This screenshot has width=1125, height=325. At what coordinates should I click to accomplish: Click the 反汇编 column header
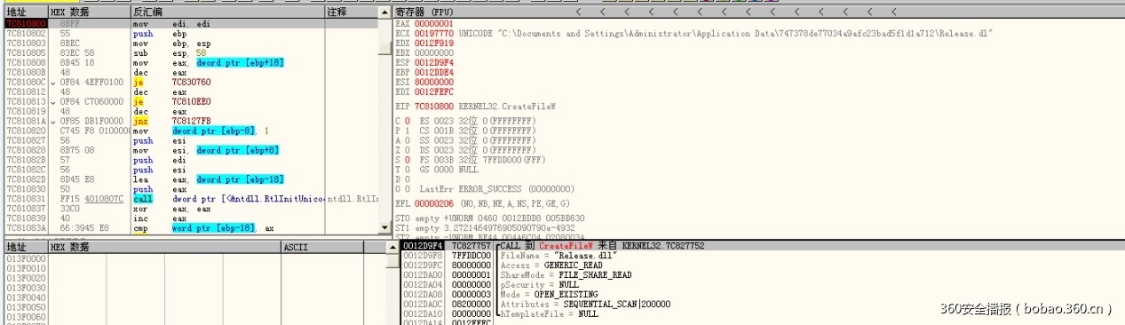[227, 12]
